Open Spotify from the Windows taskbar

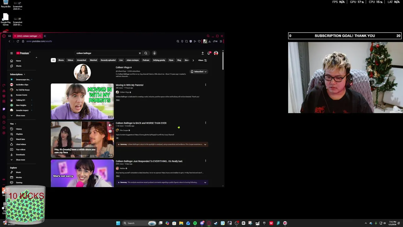[x=195, y=223]
